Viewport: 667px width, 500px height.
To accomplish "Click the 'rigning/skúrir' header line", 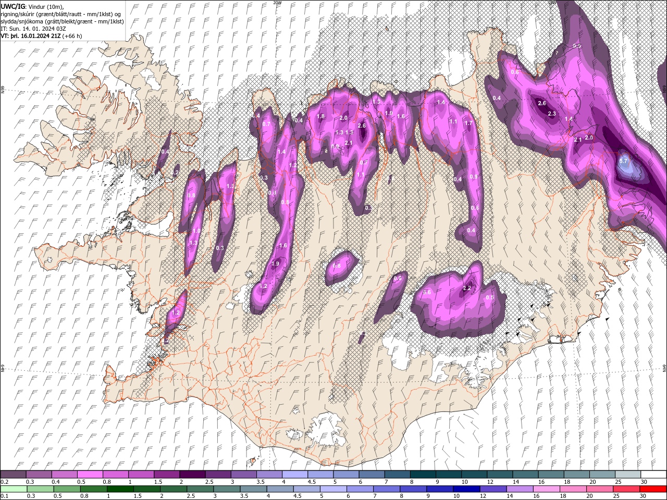I will [61, 14].
